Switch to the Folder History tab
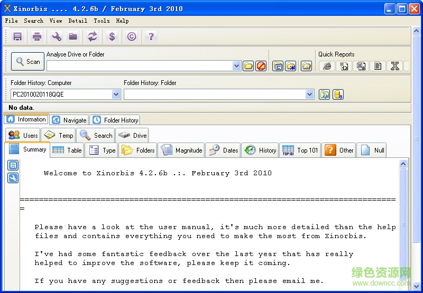This screenshot has height=293, width=423. coord(115,120)
